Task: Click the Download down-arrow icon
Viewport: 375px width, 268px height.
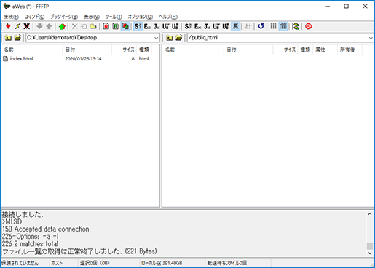Action: [x=39, y=26]
